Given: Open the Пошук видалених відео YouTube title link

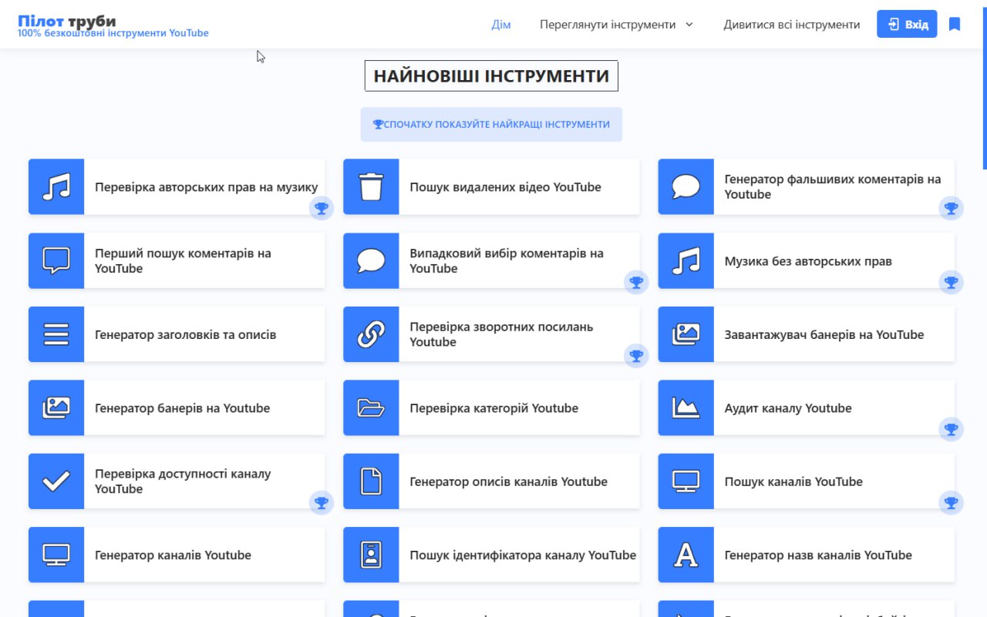Looking at the screenshot, I should pos(505,187).
